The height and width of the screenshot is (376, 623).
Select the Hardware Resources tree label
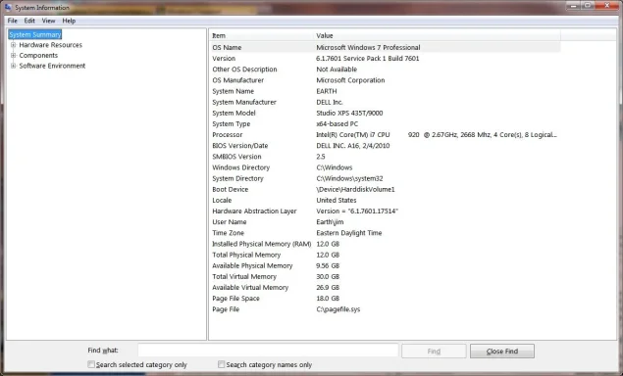50,45
